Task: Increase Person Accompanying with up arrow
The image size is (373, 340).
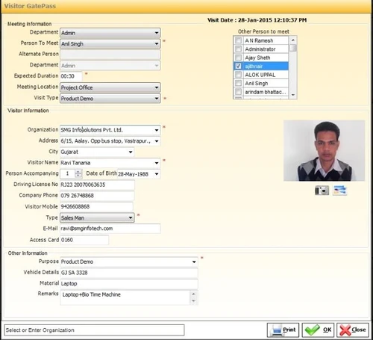Action: coord(78,172)
